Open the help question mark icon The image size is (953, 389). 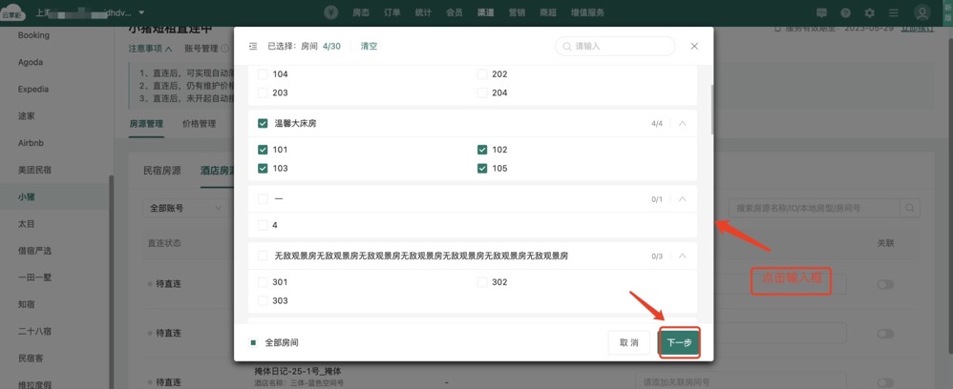(845, 13)
